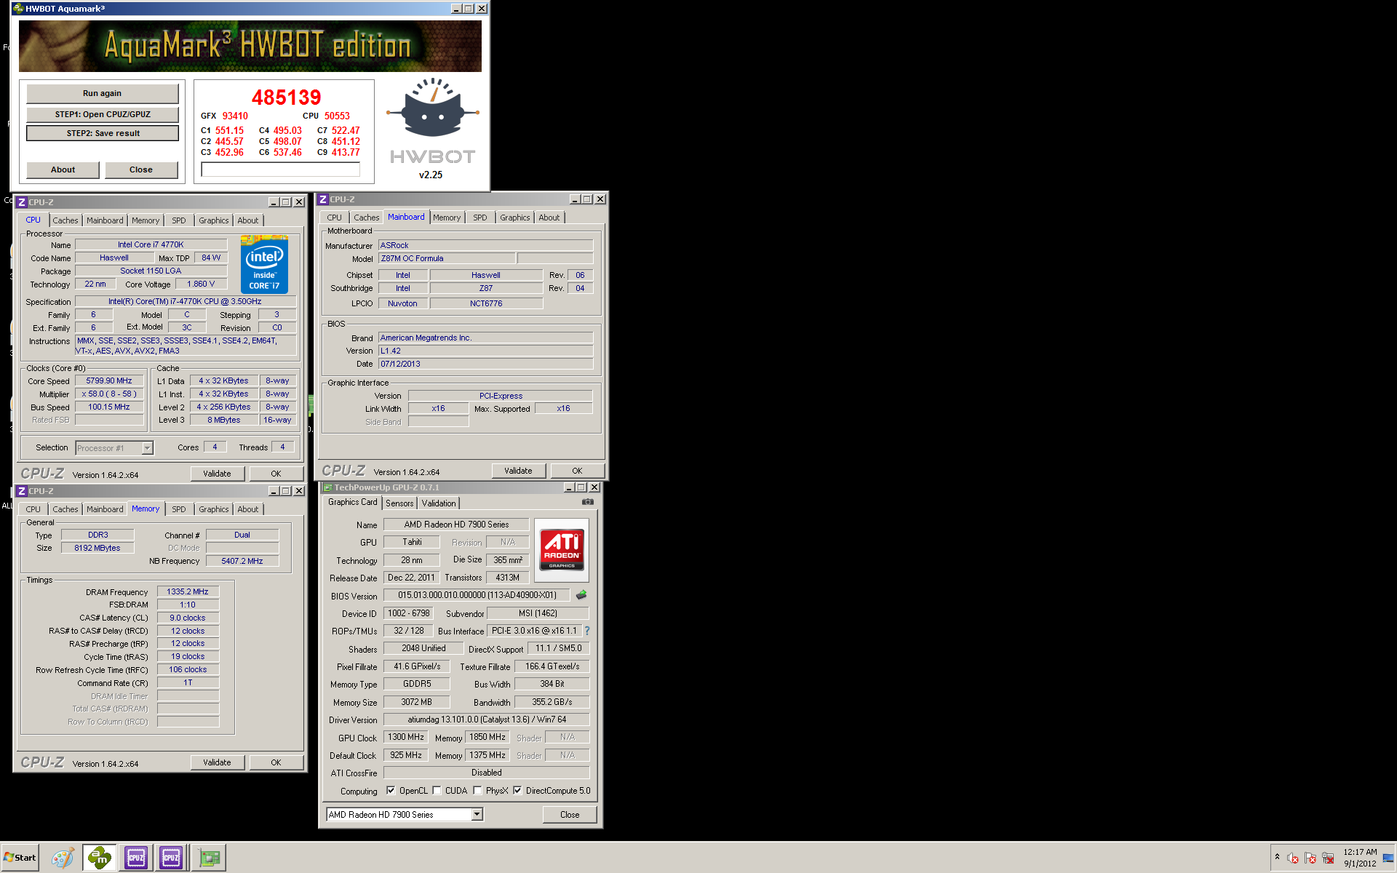The width and height of the screenshot is (1397, 873).
Task: Click the Paint palette icon in taskbar
Action: coord(63,858)
